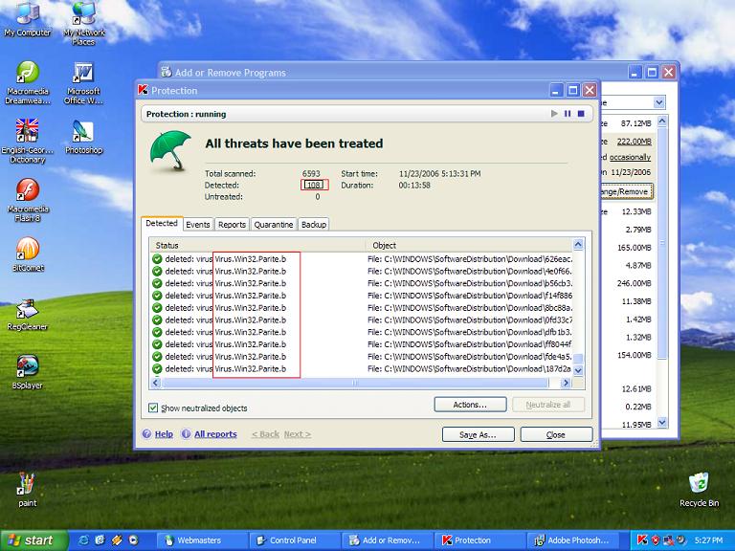Select the detected row with file ff8044f
This screenshot has height=551, width=735.
click(362, 344)
